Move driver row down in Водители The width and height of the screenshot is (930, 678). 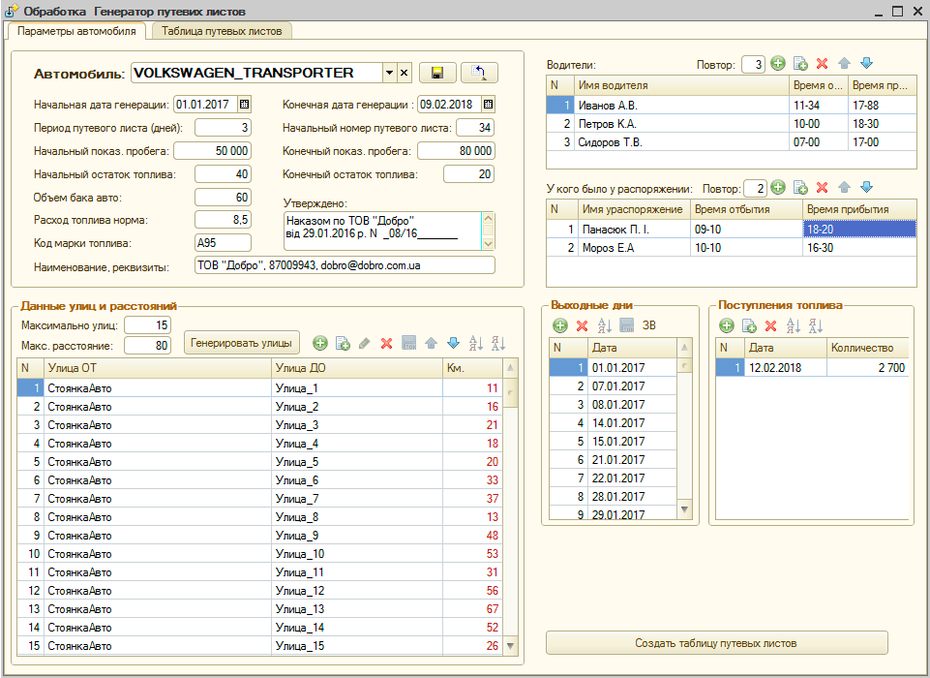click(x=866, y=64)
